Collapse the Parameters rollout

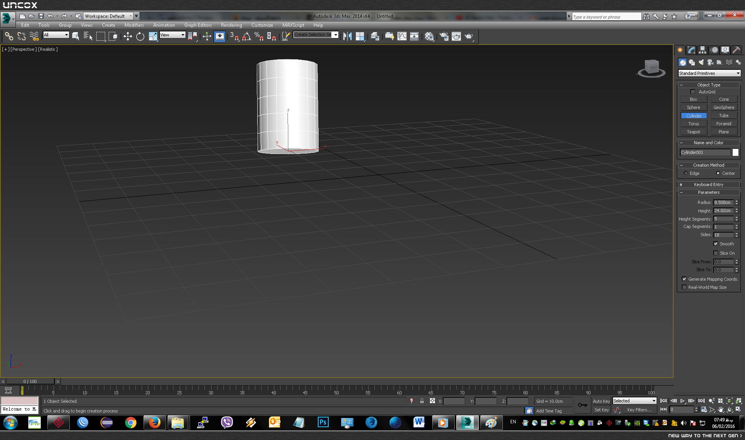pos(709,192)
